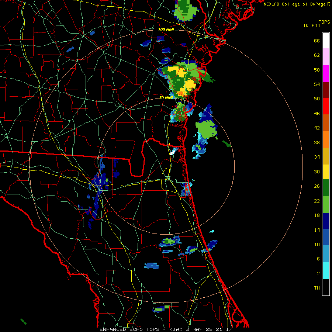
Task: Click the '50 NMI' range ring label
Action: (166, 98)
